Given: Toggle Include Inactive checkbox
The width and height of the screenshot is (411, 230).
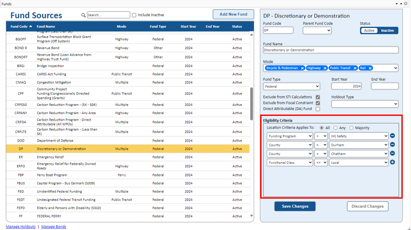Looking at the screenshot, I should pos(134,15).
